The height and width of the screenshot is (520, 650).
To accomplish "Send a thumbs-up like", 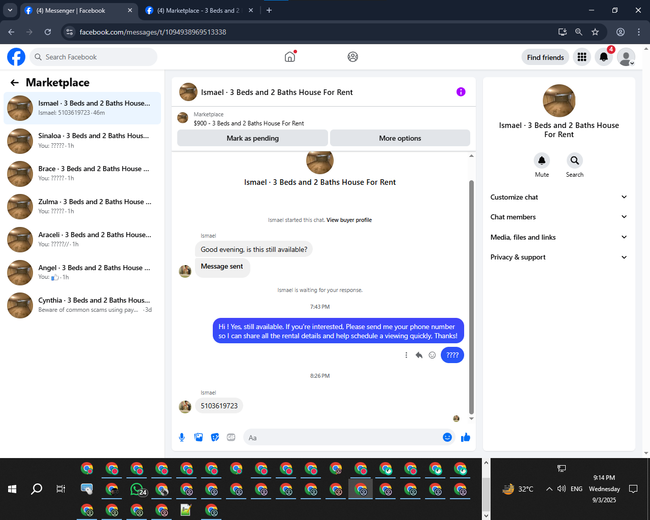I will click(x=466, y=437).
